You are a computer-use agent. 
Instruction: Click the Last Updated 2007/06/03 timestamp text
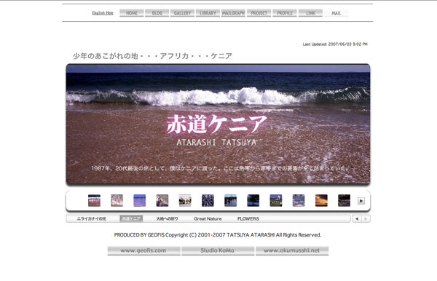(x=335, y=44)
